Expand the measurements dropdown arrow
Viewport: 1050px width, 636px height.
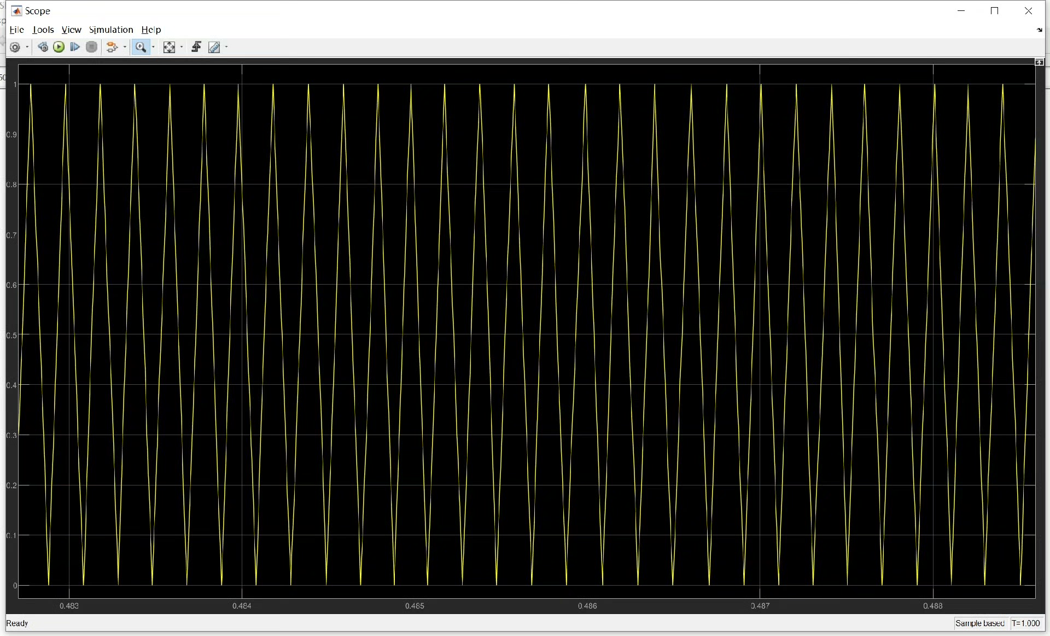[x=226, y=48]
